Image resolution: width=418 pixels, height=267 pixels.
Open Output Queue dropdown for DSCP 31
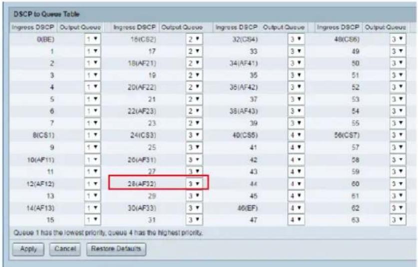click(x=194, y=219)
